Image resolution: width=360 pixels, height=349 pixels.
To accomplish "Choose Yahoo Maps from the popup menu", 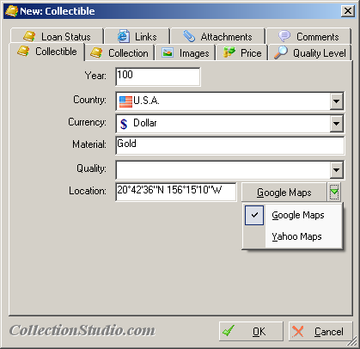I will 292,236.
